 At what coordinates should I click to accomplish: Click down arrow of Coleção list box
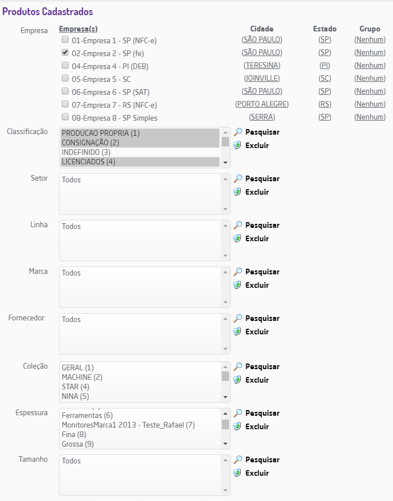[x=226, y=397]
